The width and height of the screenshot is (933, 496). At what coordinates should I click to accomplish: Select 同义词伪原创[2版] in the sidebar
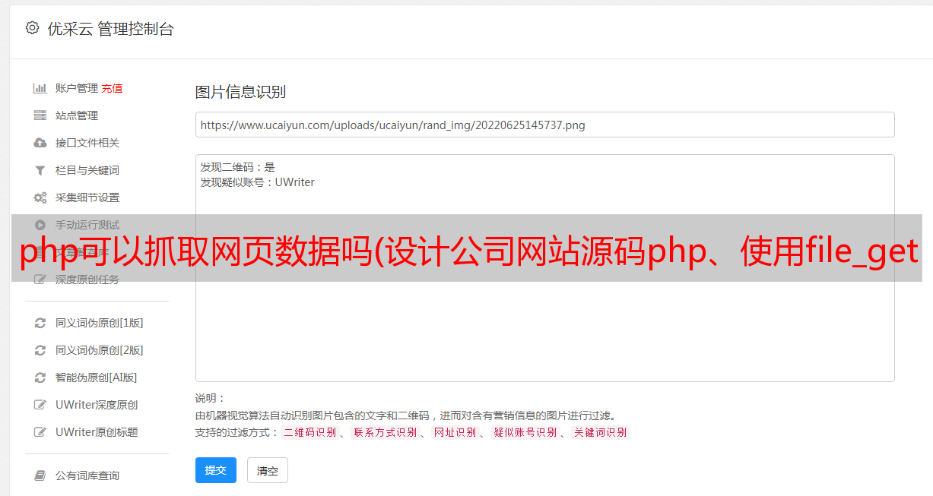click(x=100, y=350)
